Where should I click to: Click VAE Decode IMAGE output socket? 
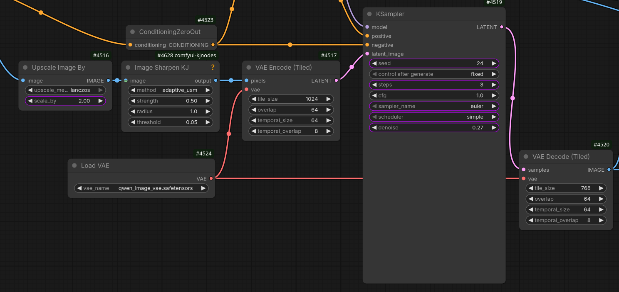(x=609, y=170)
